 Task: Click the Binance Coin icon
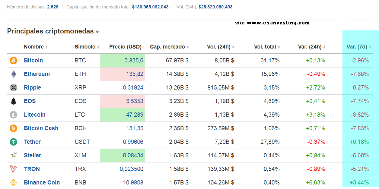14,183
